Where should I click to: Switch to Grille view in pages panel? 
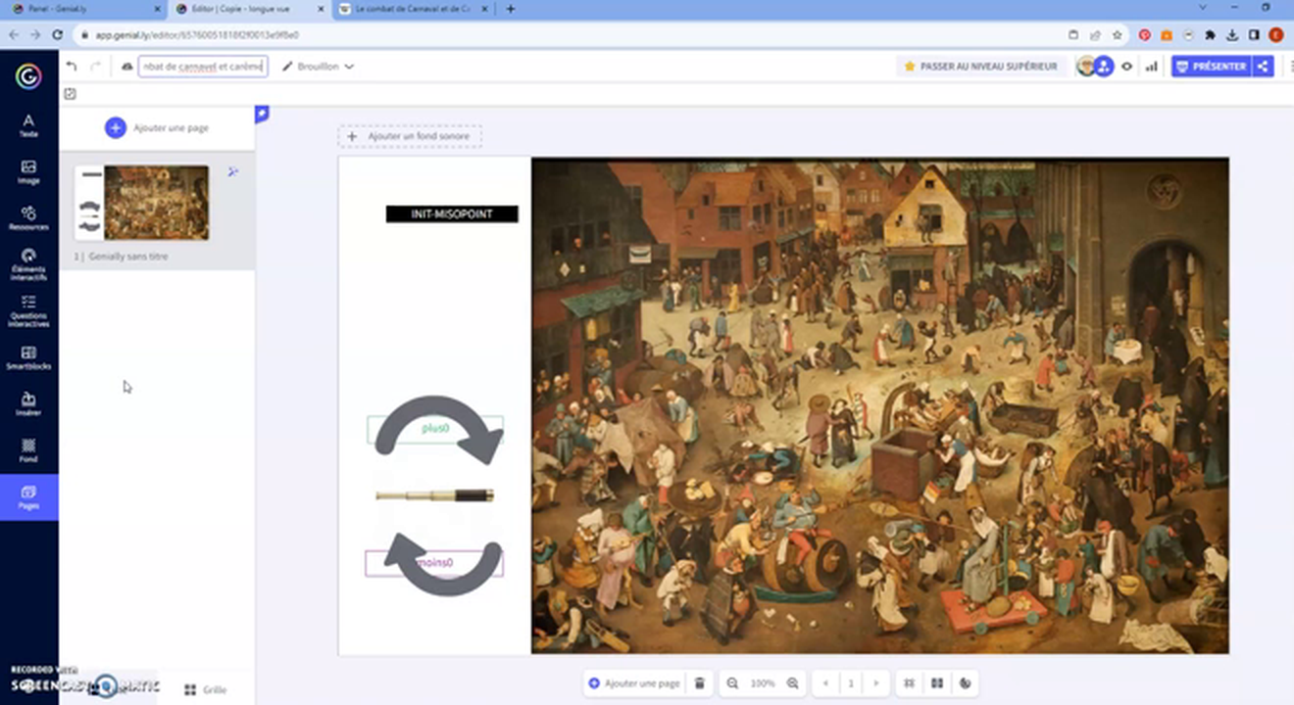tap(206, 689)
